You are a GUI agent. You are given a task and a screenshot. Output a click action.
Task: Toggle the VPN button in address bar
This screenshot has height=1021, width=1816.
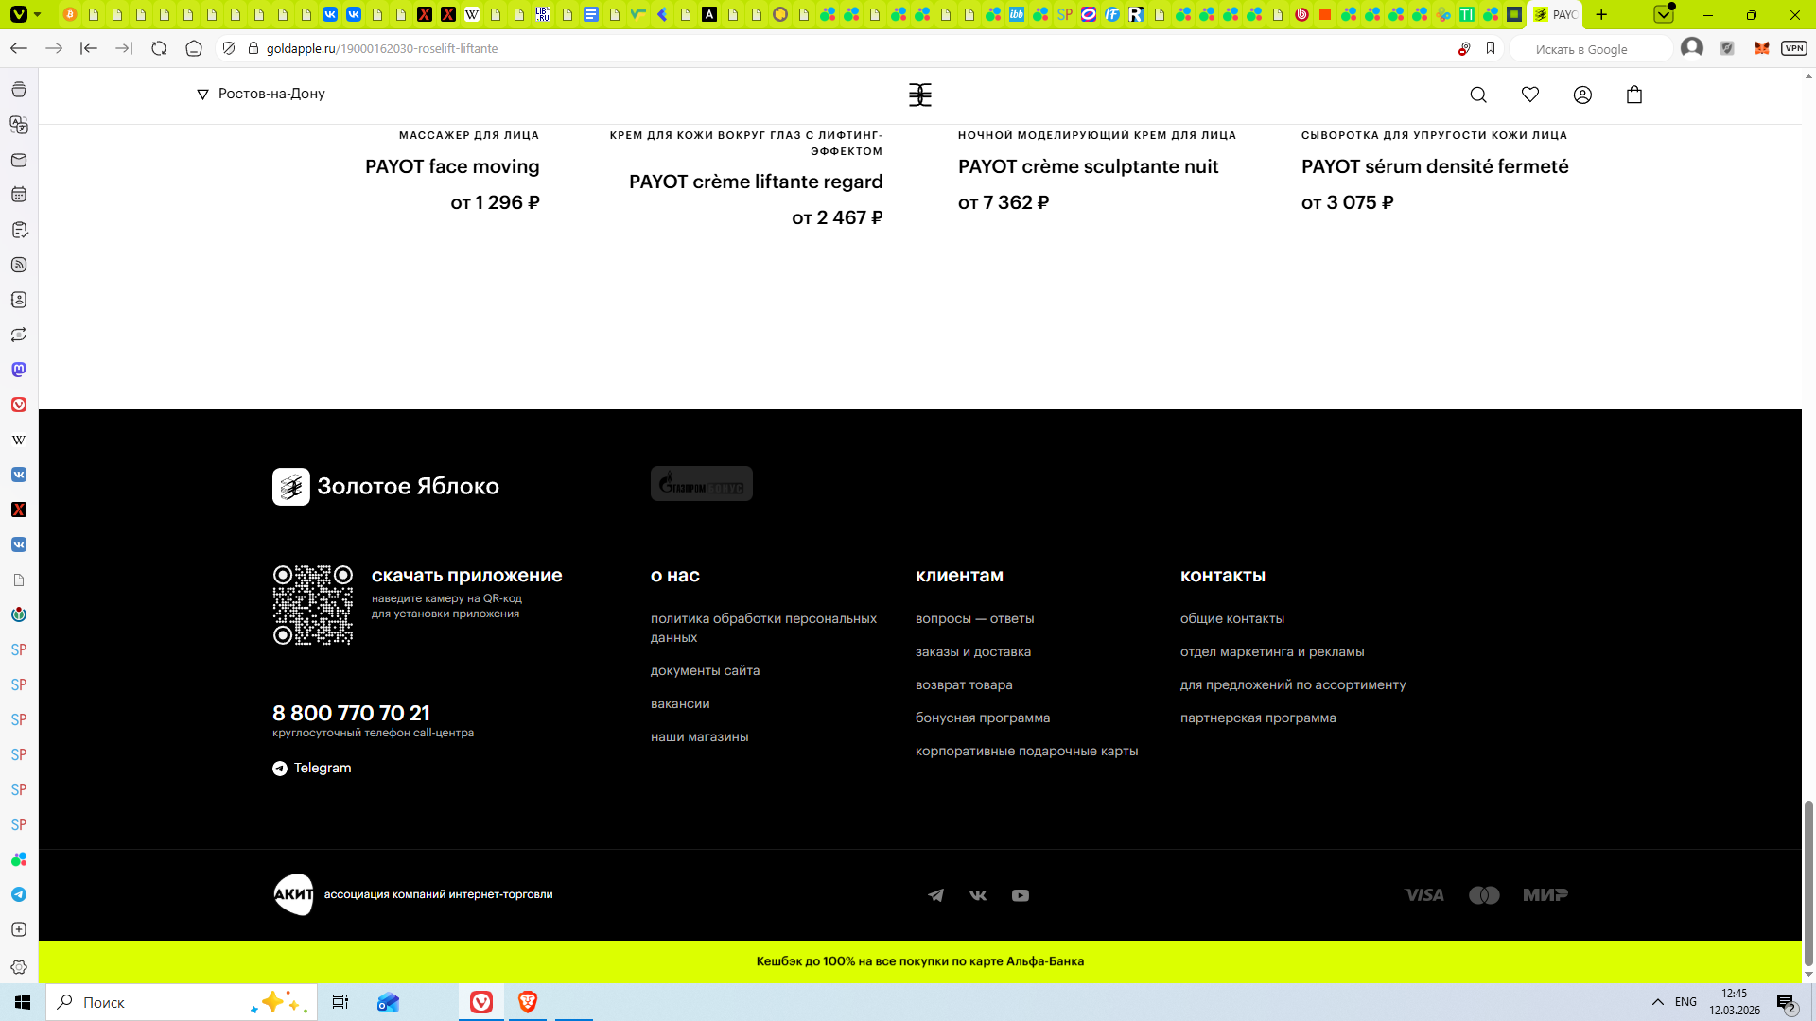pos(1793,48)
